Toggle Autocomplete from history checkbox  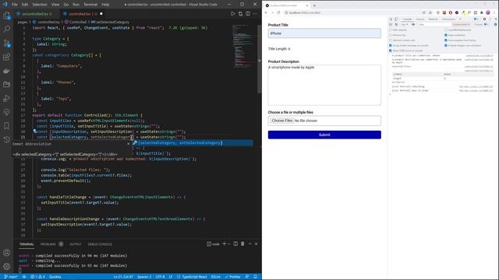[x=446, y=40]
